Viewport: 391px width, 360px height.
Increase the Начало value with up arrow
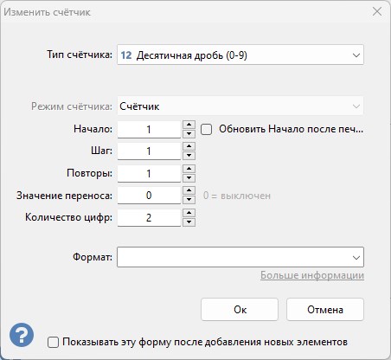point(189,125)
